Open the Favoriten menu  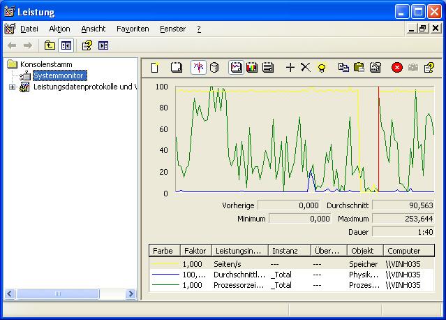tap(133, 29)
